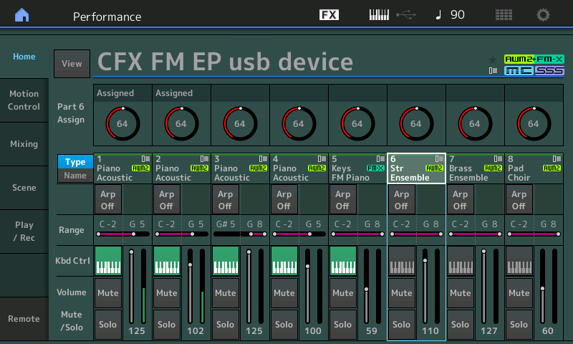Screen dimensions: 573x344
Task: Select the Name display option
Action: [75, 176]
